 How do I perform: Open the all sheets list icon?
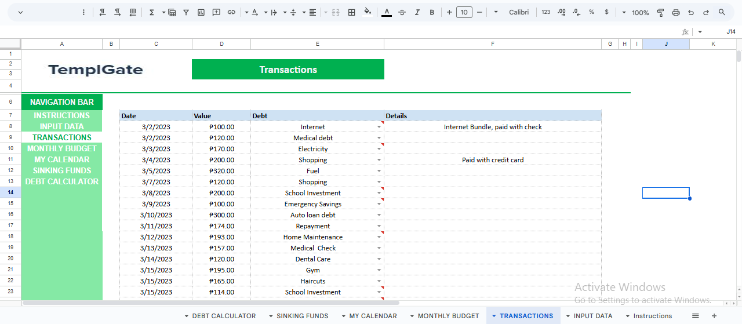click(x=696, y=316)
